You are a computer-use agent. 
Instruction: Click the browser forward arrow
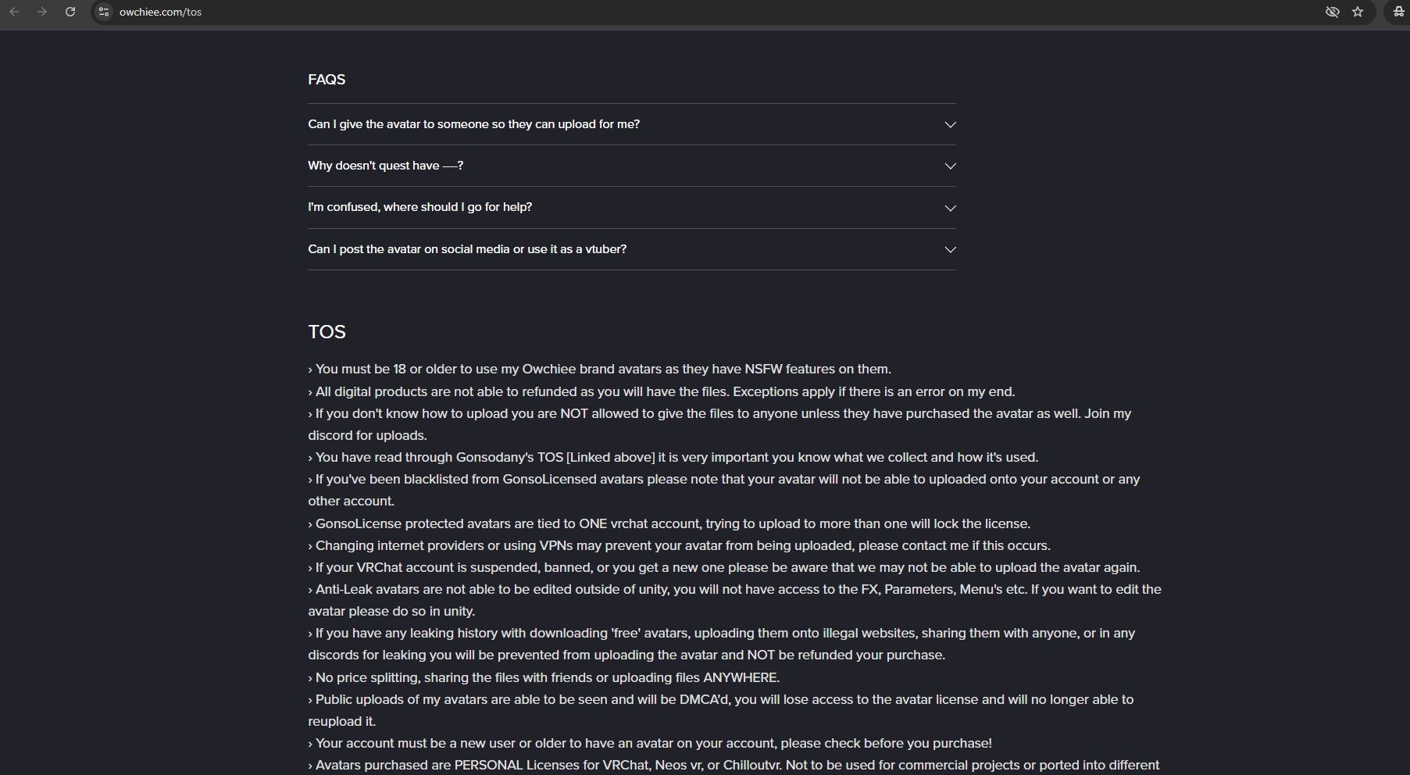(42, 12)
